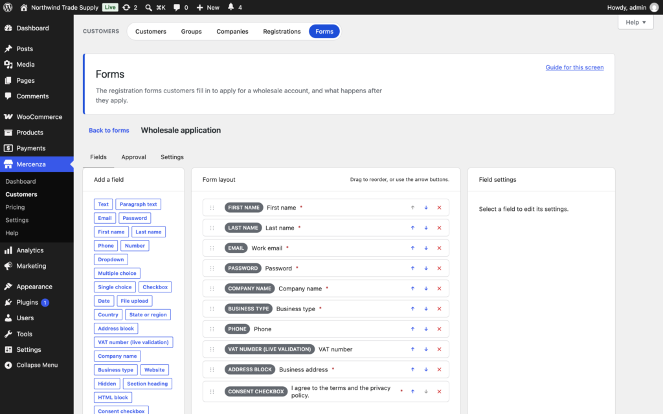The width and height of the screenshot is (663, 414).
Task: Add an HTML block field
Action: [113, 398]
